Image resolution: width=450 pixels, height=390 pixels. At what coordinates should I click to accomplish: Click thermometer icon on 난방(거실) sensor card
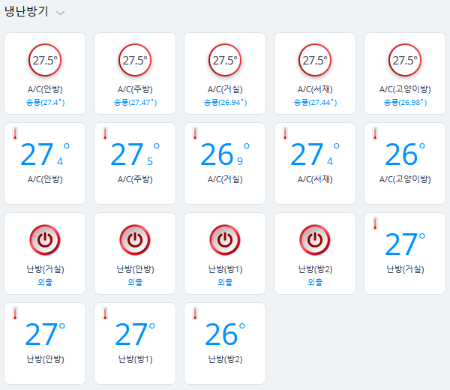tap(375, 223)
